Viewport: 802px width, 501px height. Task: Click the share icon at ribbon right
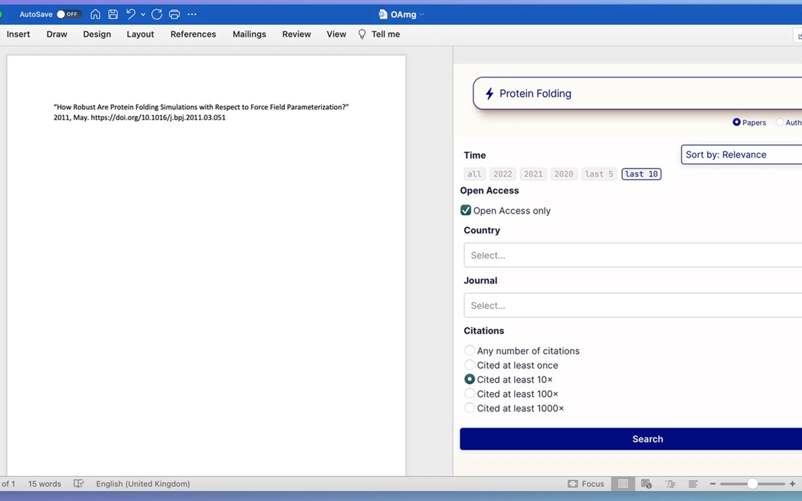click(798, 35)
